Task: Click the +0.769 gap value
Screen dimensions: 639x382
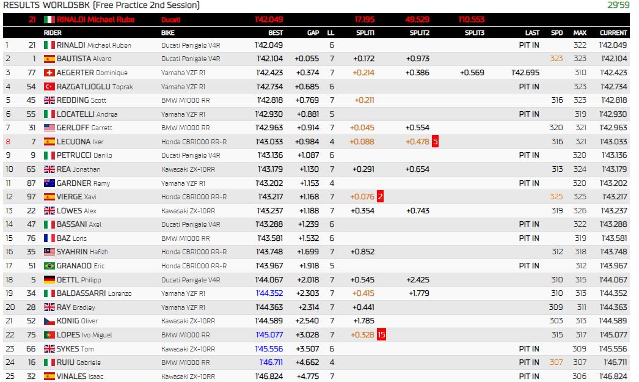Action: click(x=307, y=100)
